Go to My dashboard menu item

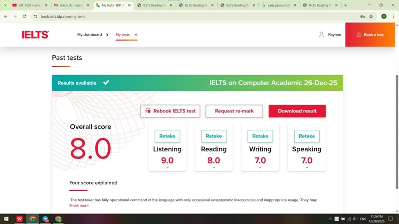(90, 34)
